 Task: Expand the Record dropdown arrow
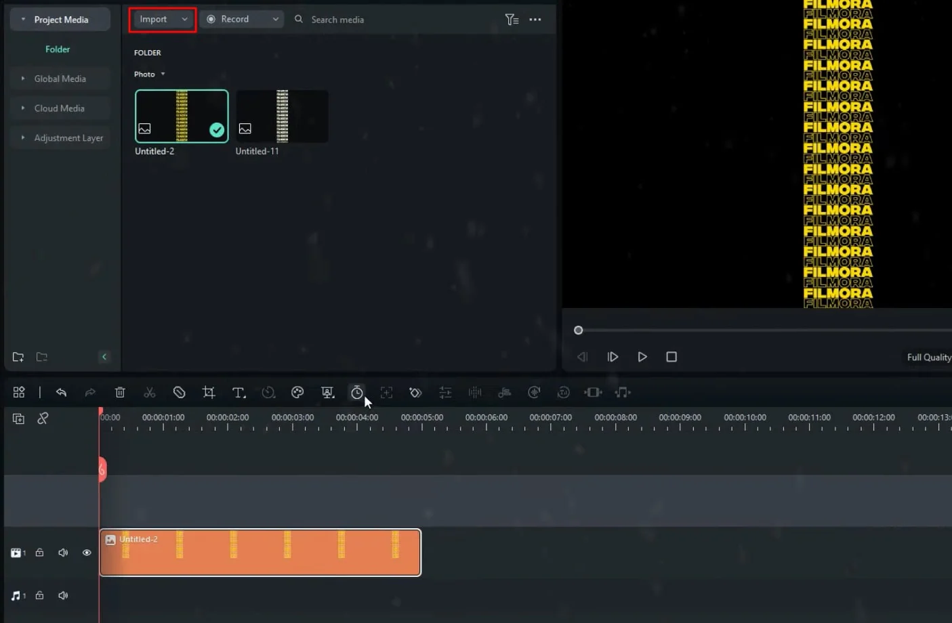click(275, 20)
